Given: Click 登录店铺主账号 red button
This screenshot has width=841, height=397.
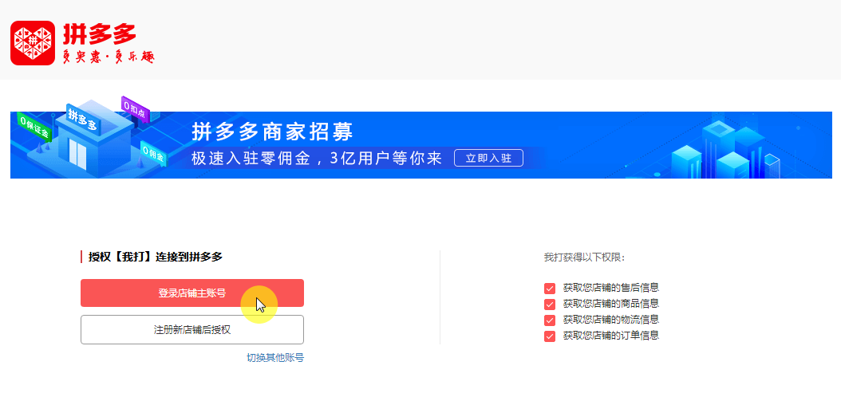Looking at the screenshot, I should click(192, 293).
